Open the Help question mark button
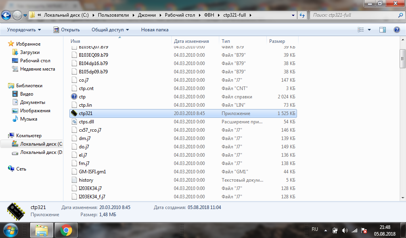This screenshot has height=238, width=406. tap(396, 30)
